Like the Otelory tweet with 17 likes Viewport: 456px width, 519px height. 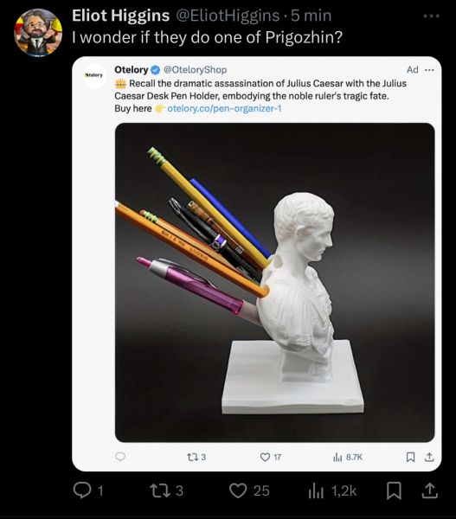pyautogui.click(x=265, y=457)
